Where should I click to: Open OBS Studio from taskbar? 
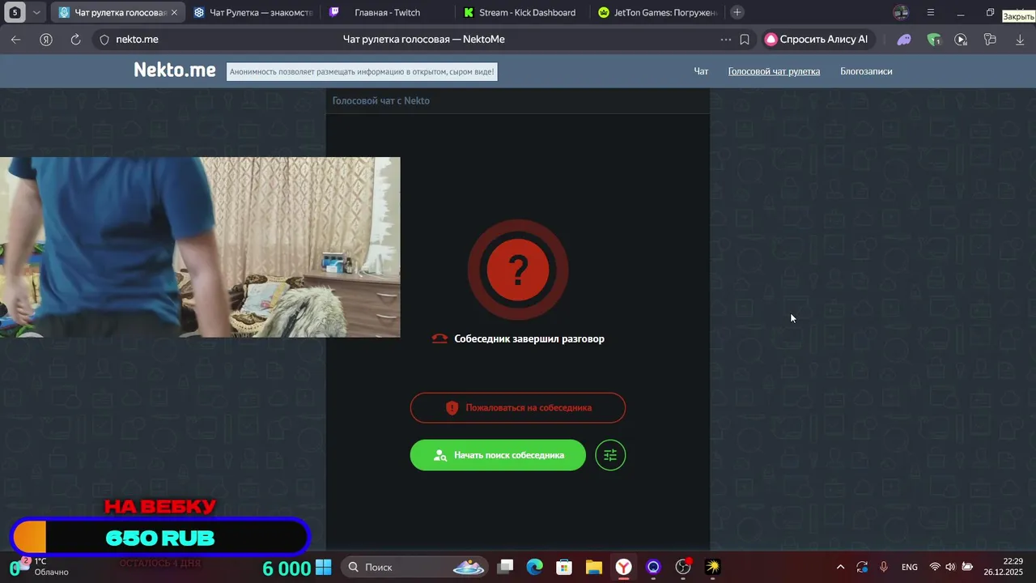click(x=683, y=567)
